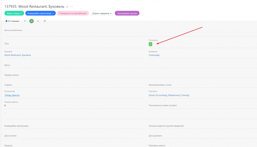
Task: Select the green fields icon tab
Action: (x=31, y=21)
